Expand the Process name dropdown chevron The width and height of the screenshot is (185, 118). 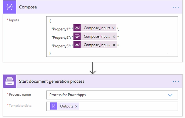coord(170,95)
